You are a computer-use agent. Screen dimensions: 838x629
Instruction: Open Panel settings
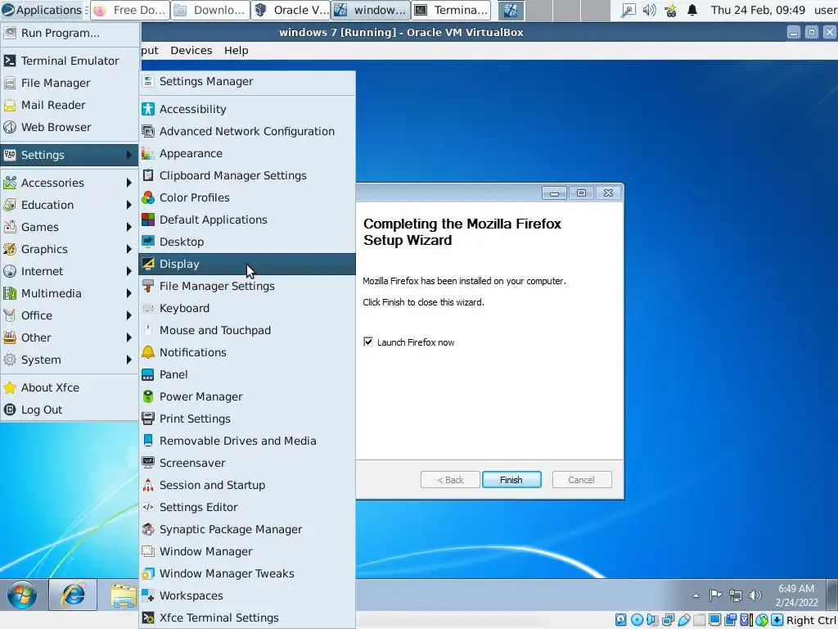click(x=247, y=374)
